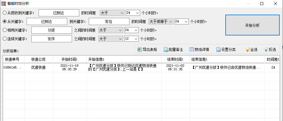The height and width of the screenshot is (121, 283).
Task: Click the time difference value 24 cell
Action: (272, 68)
